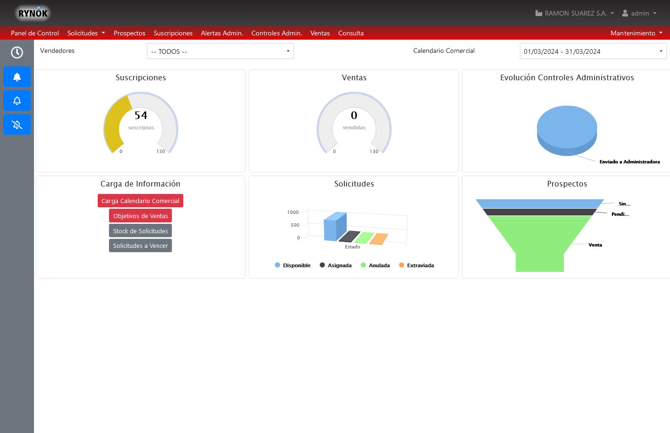Click the outlined bell notifications button
Viewport: 670px width, 433px height.
click(x=17, y=101)
